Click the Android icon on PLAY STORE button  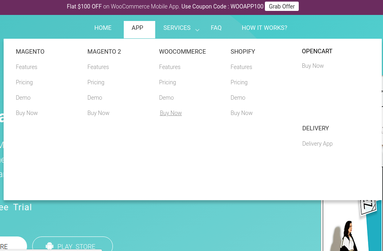coord(49,246)
